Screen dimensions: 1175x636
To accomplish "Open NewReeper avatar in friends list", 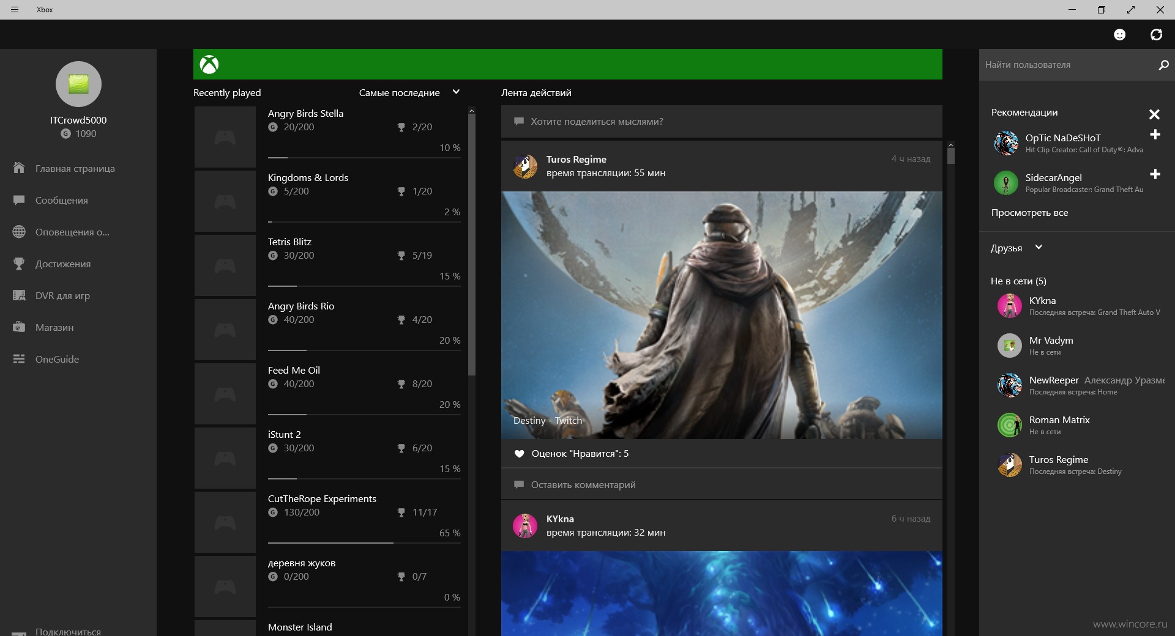I will tap(1010, 385).
